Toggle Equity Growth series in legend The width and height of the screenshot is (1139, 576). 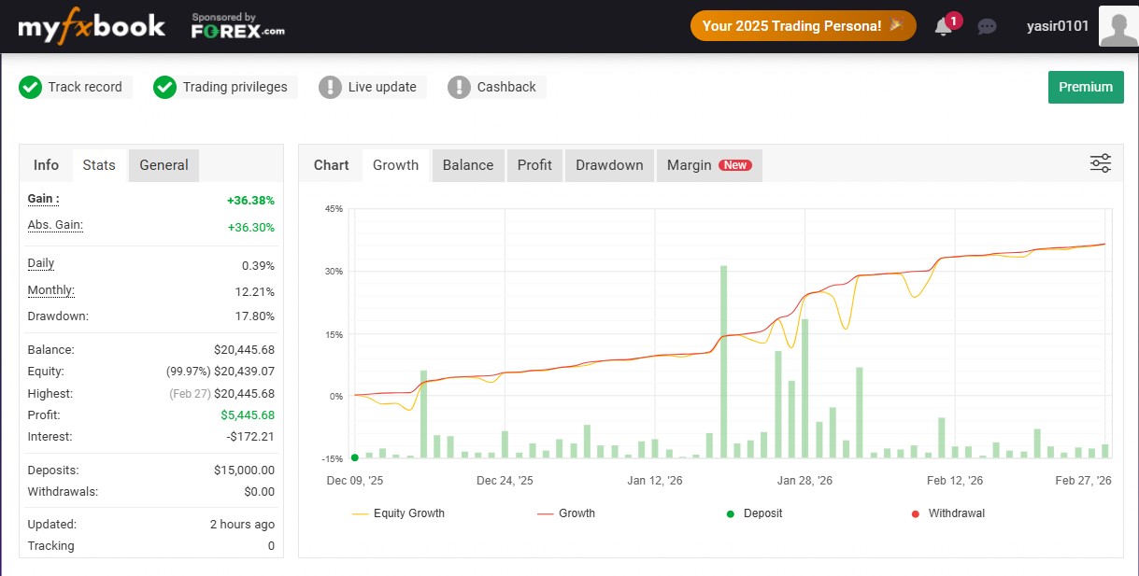coord(398,513)
